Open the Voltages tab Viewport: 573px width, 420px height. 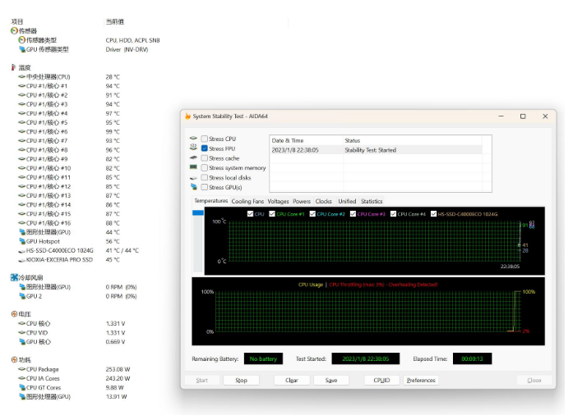point(278,201)
